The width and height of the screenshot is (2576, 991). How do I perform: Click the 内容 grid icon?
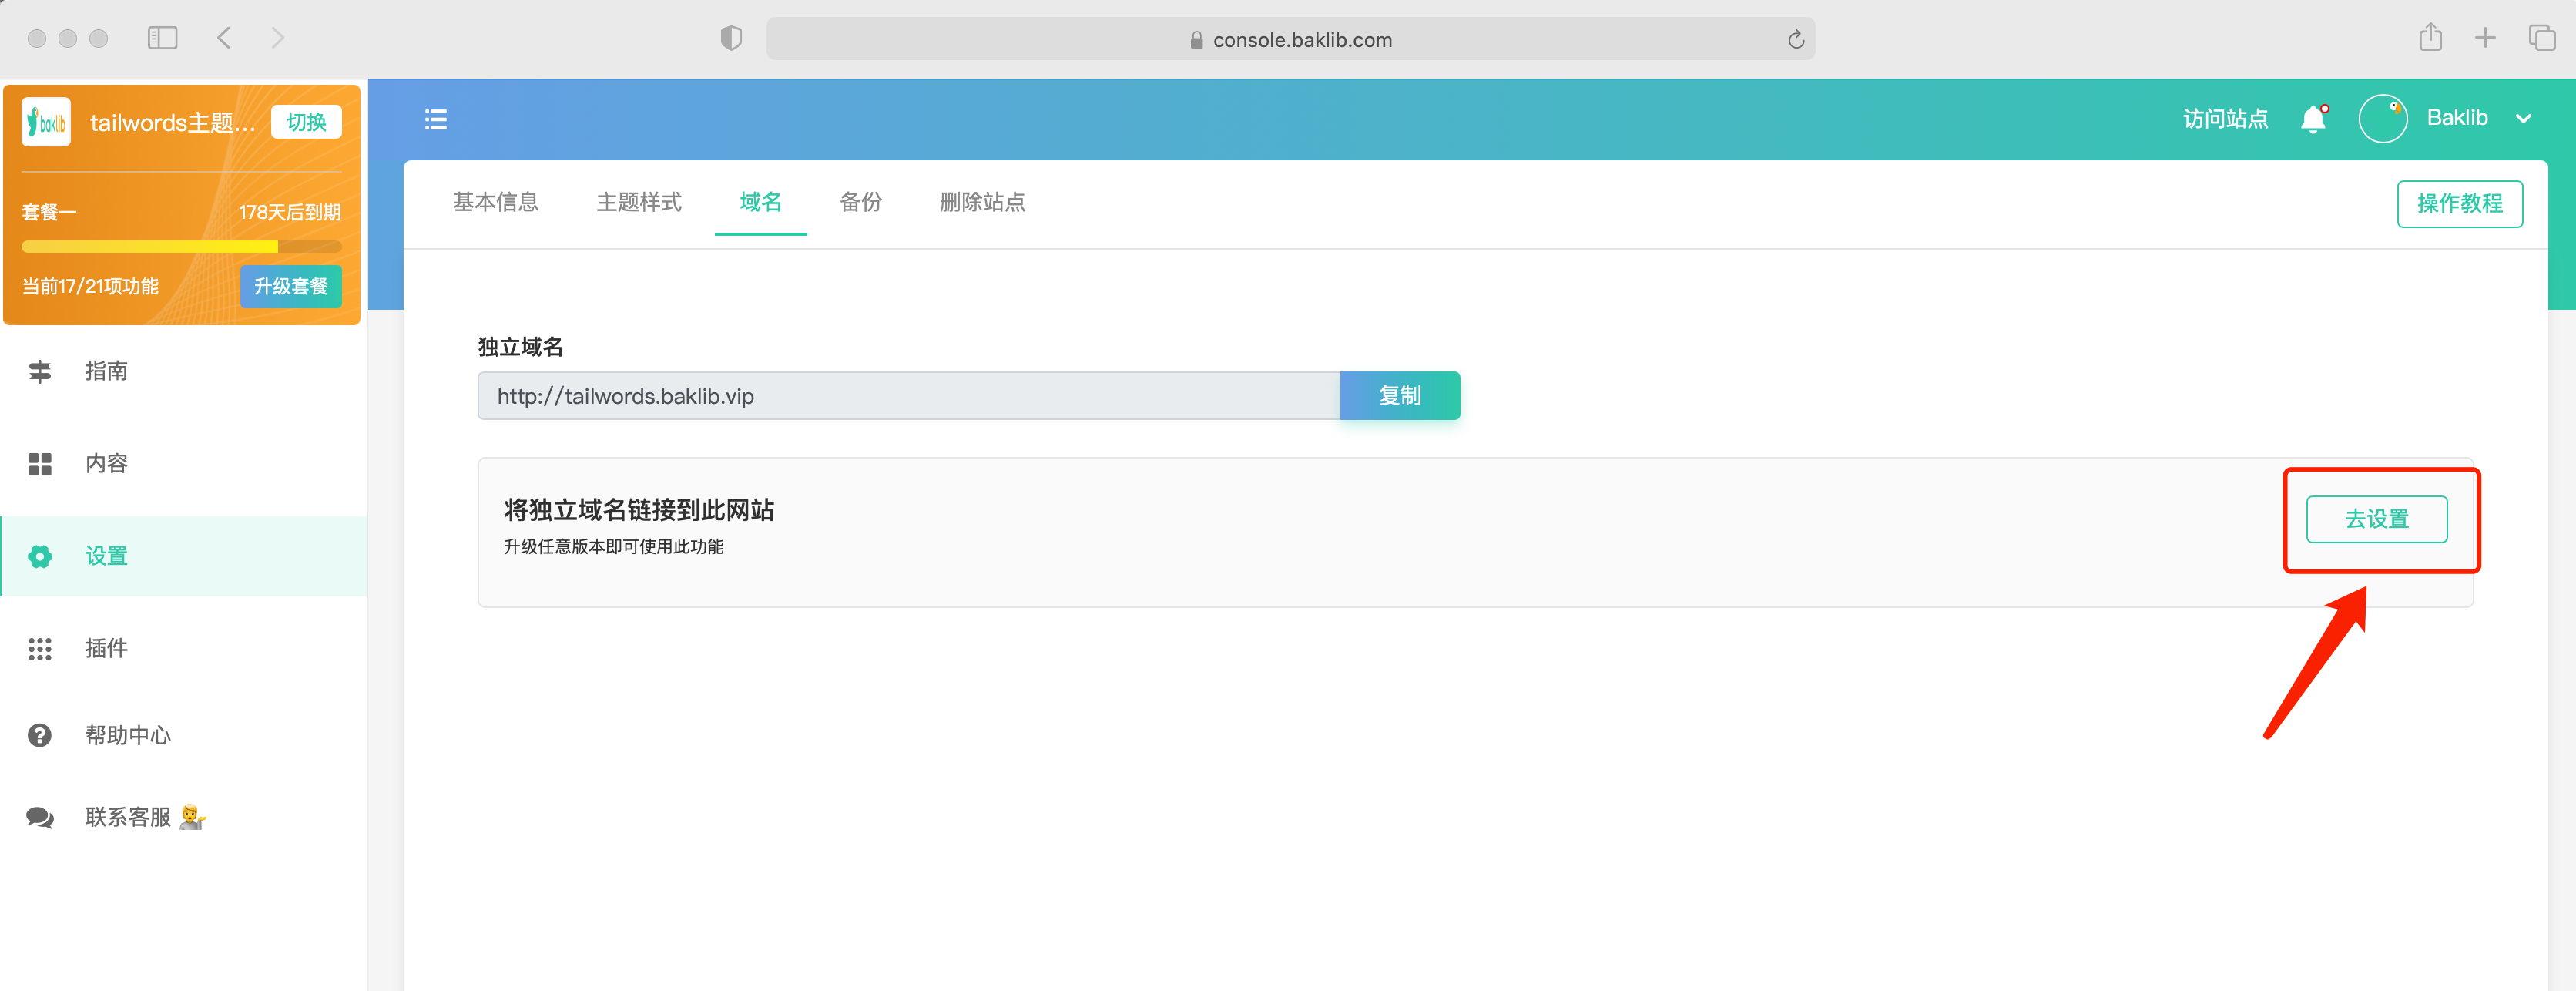(40, 464)
